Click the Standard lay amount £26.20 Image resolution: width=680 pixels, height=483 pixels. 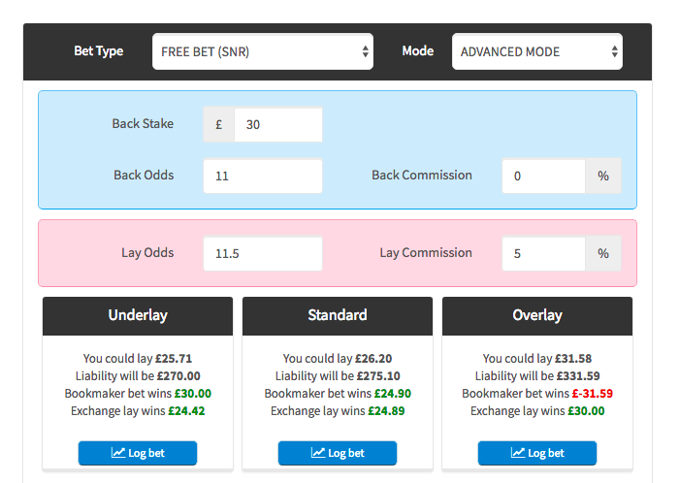point(373,359)
